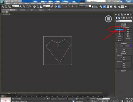Open the 修改器 menu
The height and width of the screenshot is (102, 133).
[39, 3]
